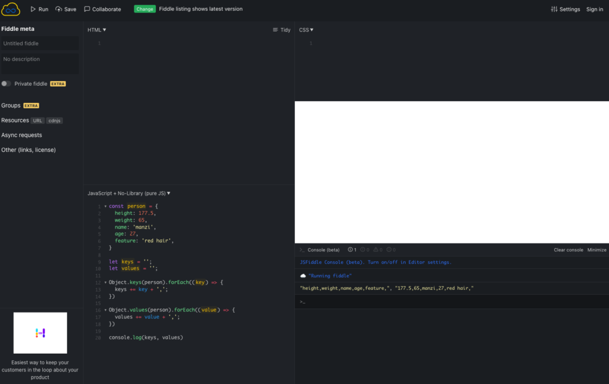The width and height of the screenshot is (609, 384).
Task: Open the Settings panel
Action: 565,9
